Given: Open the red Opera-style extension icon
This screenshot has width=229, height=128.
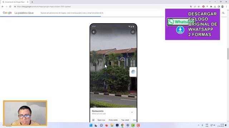Looking at the screenshot, I should [x=203, y=6].
